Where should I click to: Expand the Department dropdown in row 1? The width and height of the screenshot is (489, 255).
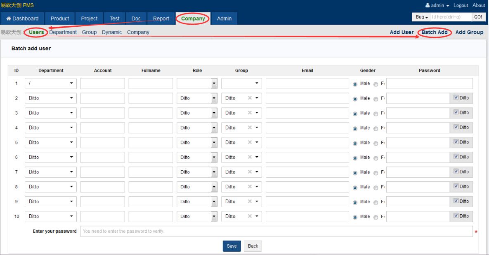tap(51, 84)
